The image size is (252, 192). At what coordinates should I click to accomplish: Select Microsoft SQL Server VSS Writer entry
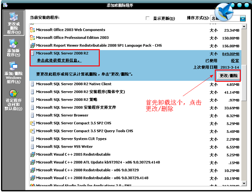click(135, 147)
